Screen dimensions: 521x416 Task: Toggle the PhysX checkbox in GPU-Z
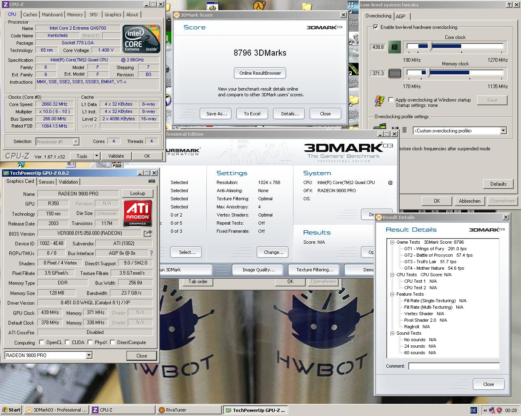(90, 342)
